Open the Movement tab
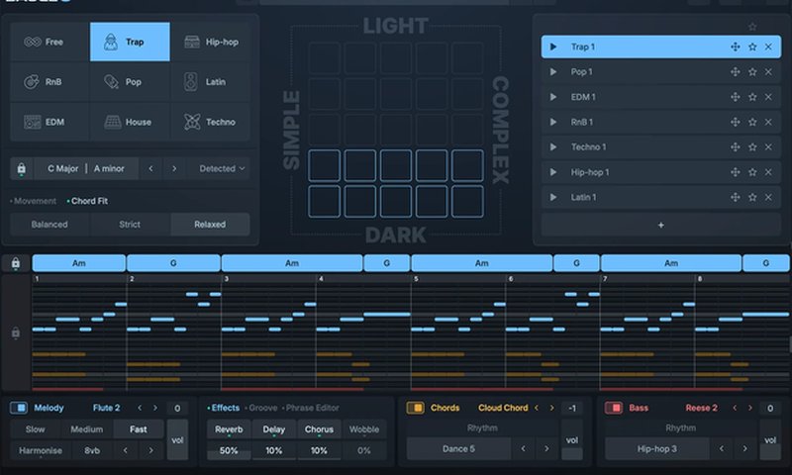Screen dimensions: 792x475 [x=34, y=201]
